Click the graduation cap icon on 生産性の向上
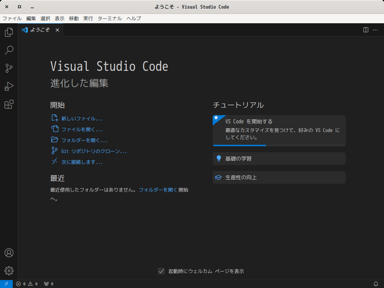384x288 pixels. tap(219, 177)
